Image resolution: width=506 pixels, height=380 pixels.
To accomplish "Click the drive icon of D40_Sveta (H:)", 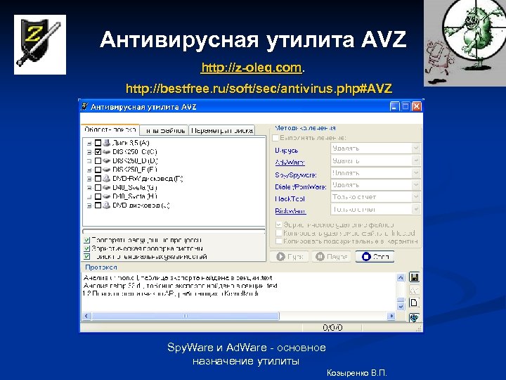I will 106,196.
